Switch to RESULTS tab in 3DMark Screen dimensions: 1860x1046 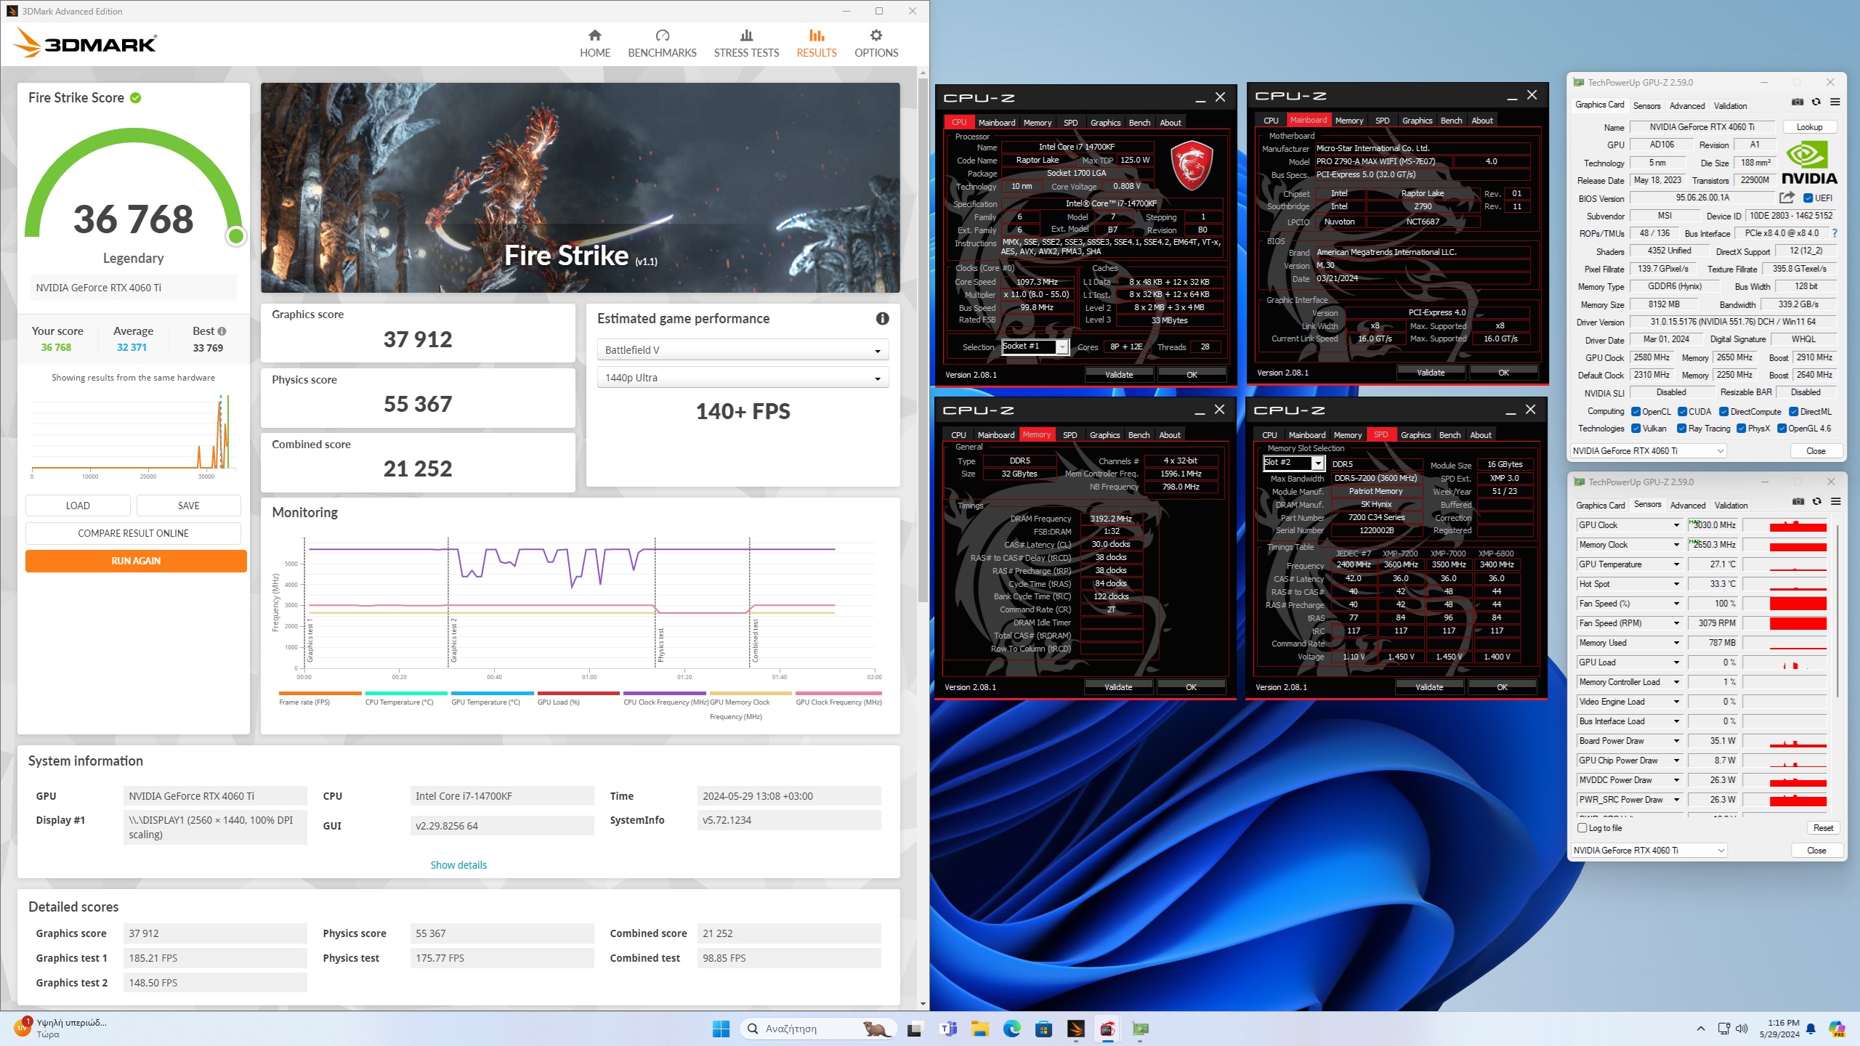click(x=817, y=43)
